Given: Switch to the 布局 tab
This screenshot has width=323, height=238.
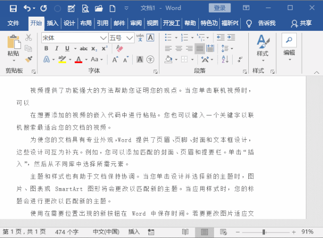Looking at the screenshot, I should (x=86, y=23).
